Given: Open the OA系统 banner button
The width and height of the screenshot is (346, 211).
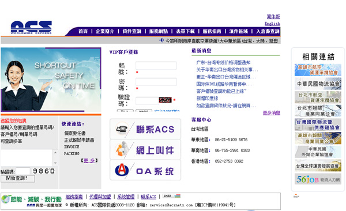Looking at the screenshot, I should point(145,171).
